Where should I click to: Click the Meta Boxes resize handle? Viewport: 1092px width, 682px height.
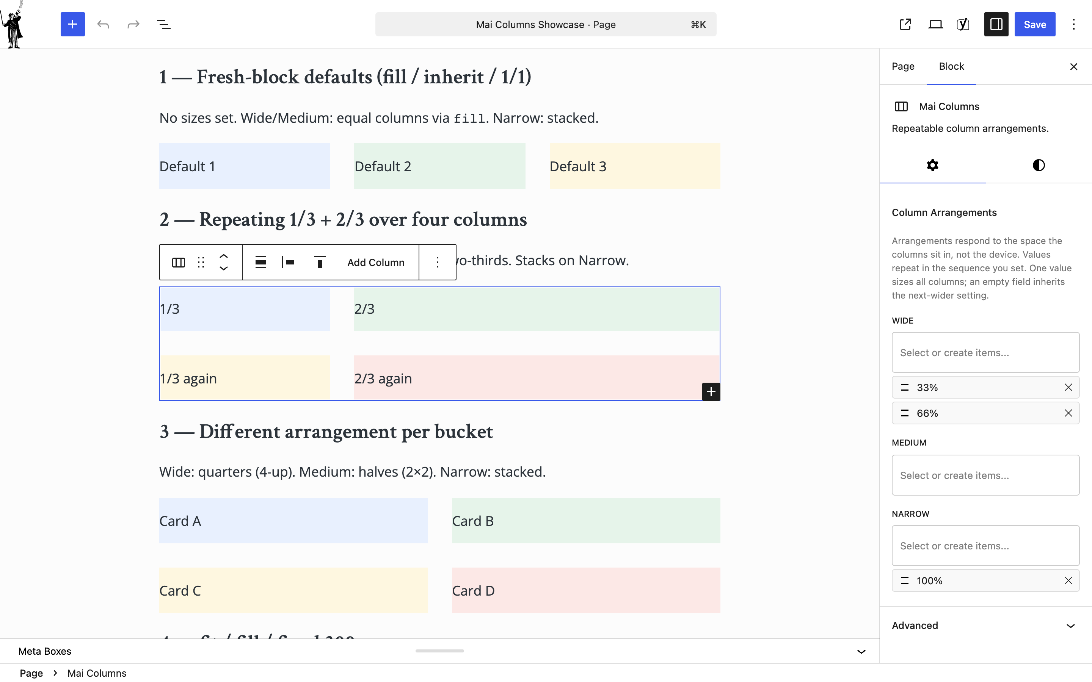coord(439,651)
